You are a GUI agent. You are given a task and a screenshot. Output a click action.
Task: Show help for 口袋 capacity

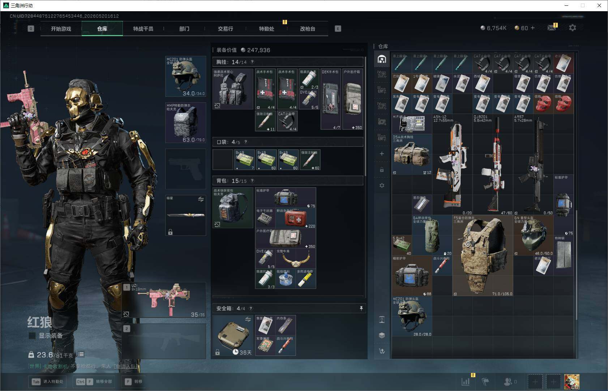point(246,142)
